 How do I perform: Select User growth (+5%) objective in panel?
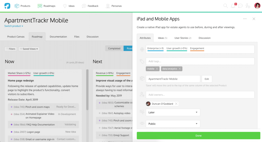[177, 48]
